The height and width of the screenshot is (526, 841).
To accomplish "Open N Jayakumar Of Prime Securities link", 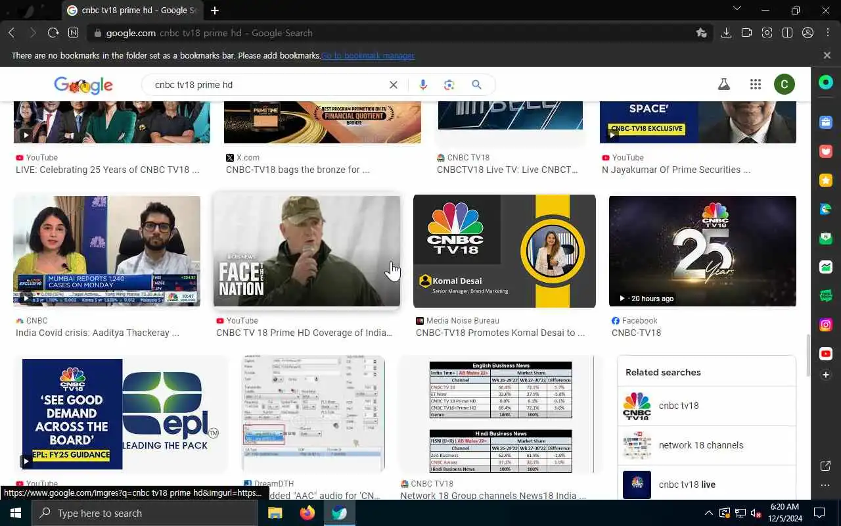I will click(x=676, y=170).
